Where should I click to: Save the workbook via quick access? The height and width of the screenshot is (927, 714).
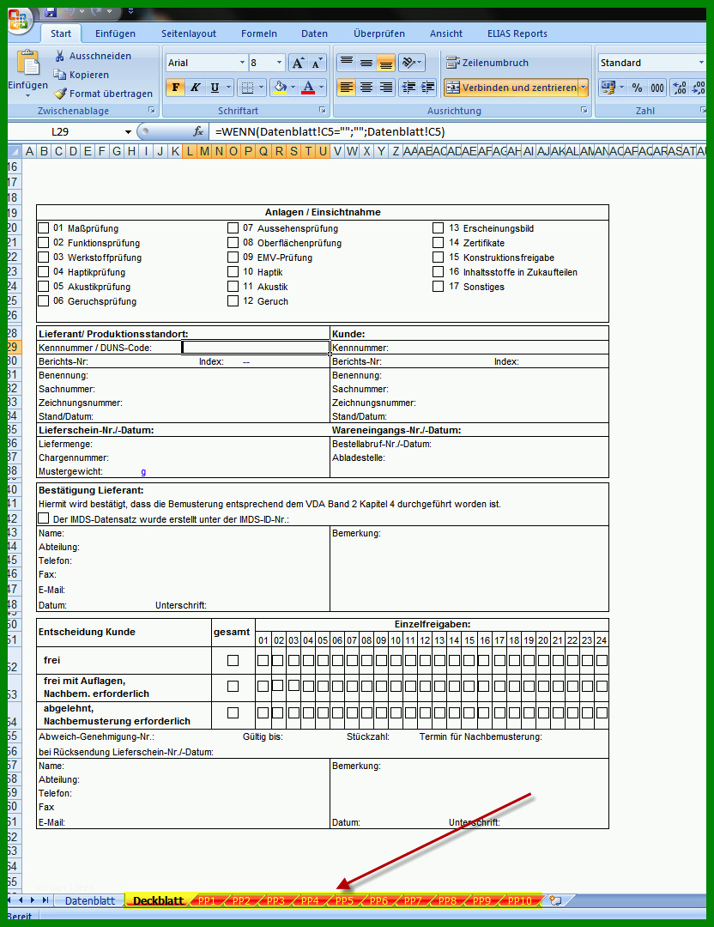coord(51,12)
